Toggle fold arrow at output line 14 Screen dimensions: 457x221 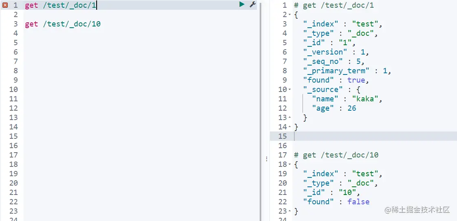290,127
